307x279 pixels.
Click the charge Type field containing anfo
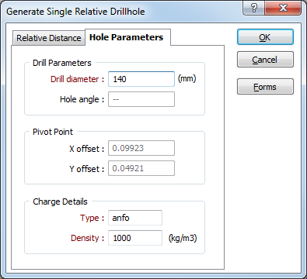click(135, 218)
